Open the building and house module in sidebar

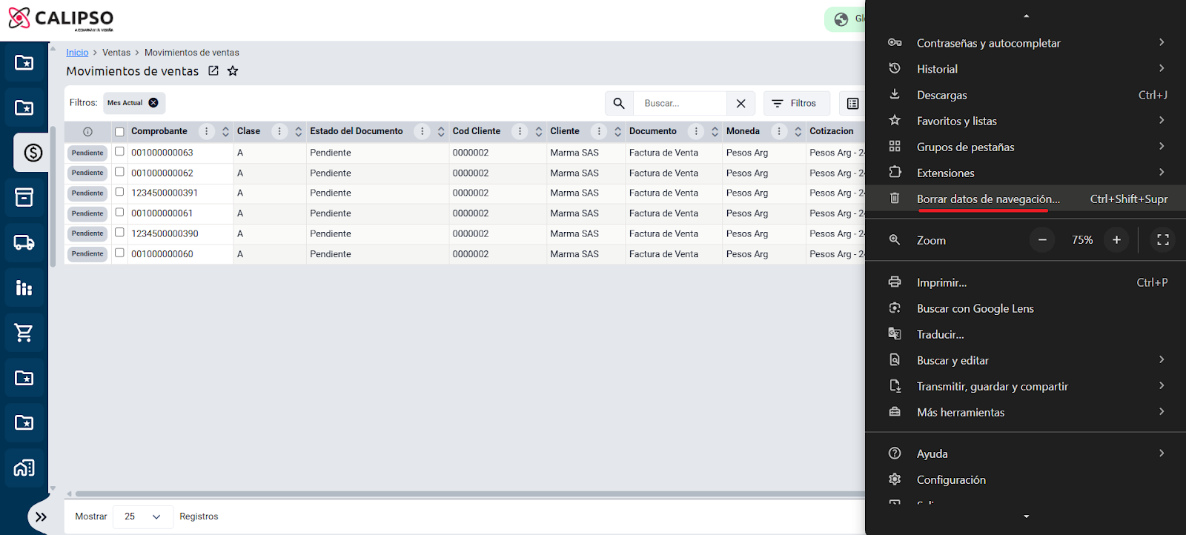[24, 468]
